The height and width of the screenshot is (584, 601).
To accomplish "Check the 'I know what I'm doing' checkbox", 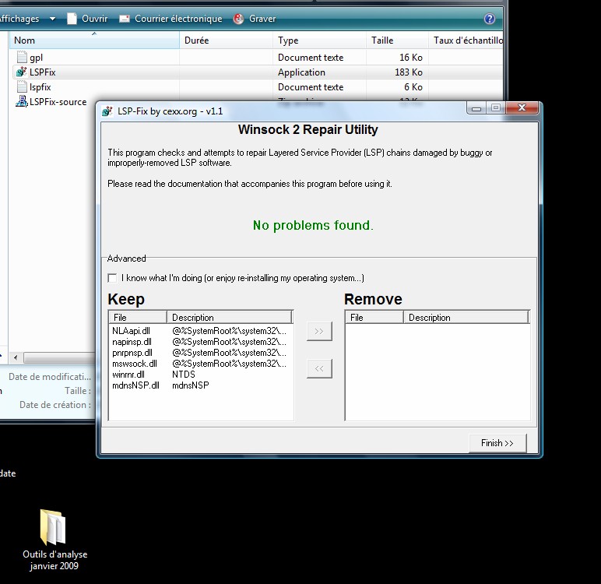I will pos(112,278).
